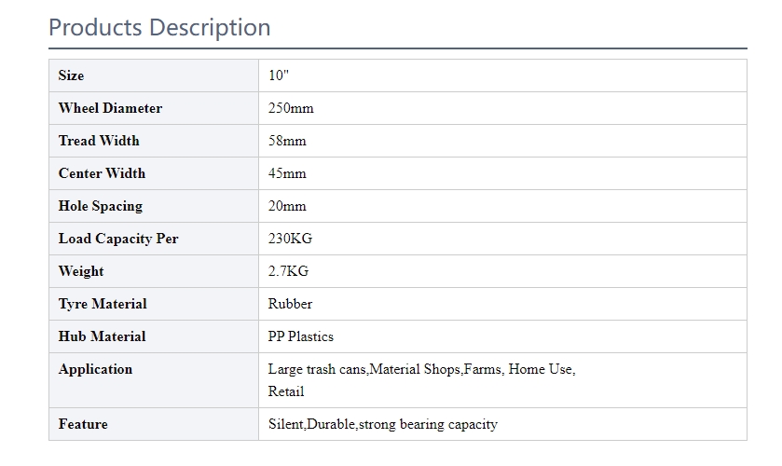Viewport: 782px width, 466px height.
Task: Click the 230KG load capacity value
Action: tap(290, 239)
